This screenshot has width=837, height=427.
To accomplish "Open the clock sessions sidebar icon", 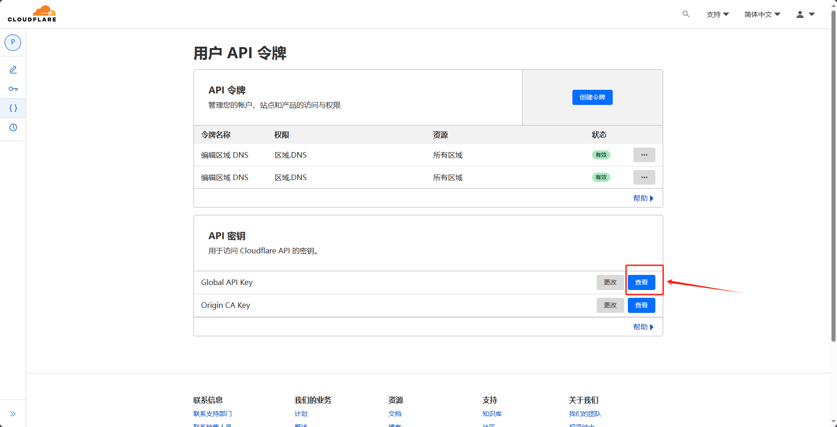I will [13, 127].
